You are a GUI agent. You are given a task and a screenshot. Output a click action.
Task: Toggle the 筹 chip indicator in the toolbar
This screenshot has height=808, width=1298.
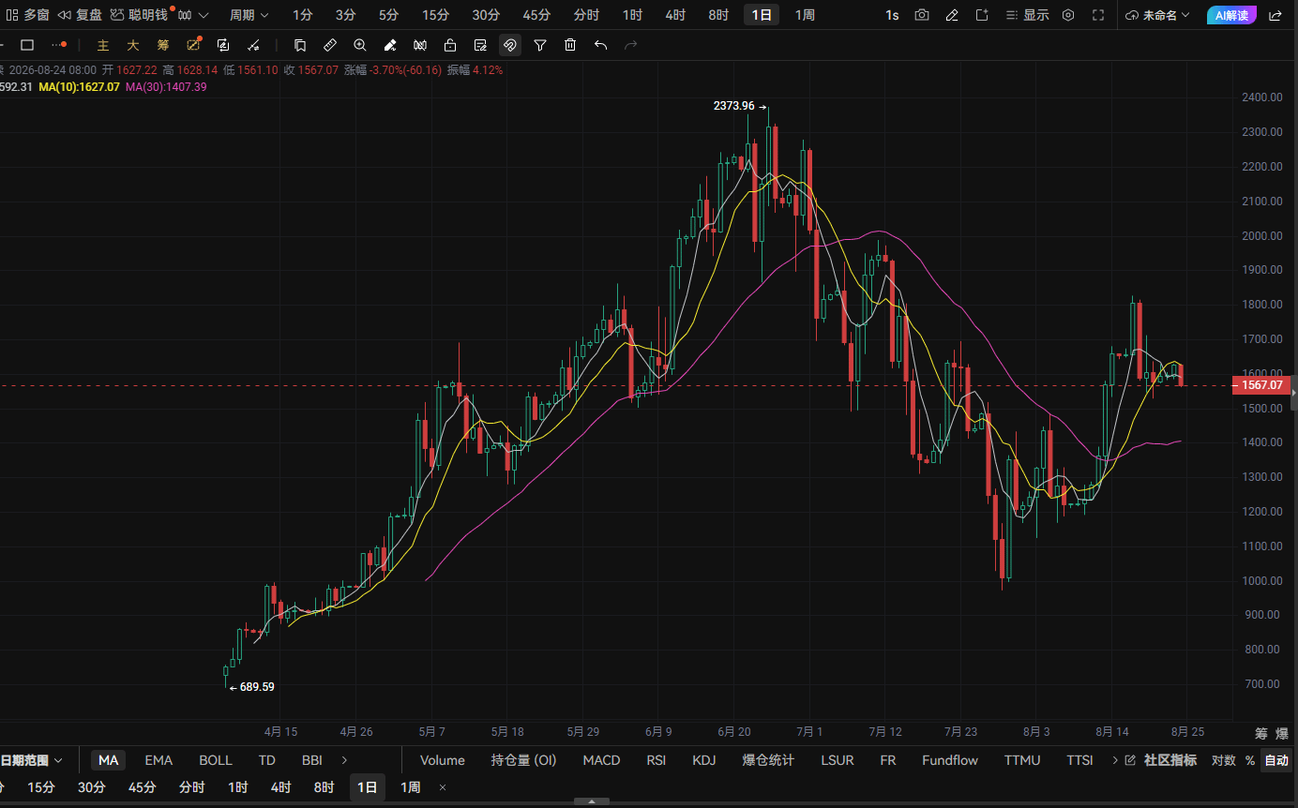click(163, 45)
